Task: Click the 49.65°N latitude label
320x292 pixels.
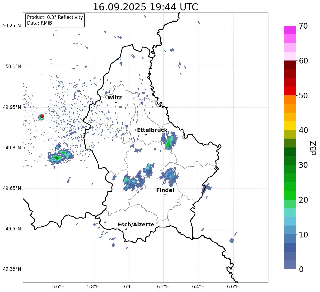Action: click(x=12, y=188)
